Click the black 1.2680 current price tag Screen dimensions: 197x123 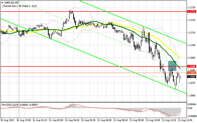[191, 76]
